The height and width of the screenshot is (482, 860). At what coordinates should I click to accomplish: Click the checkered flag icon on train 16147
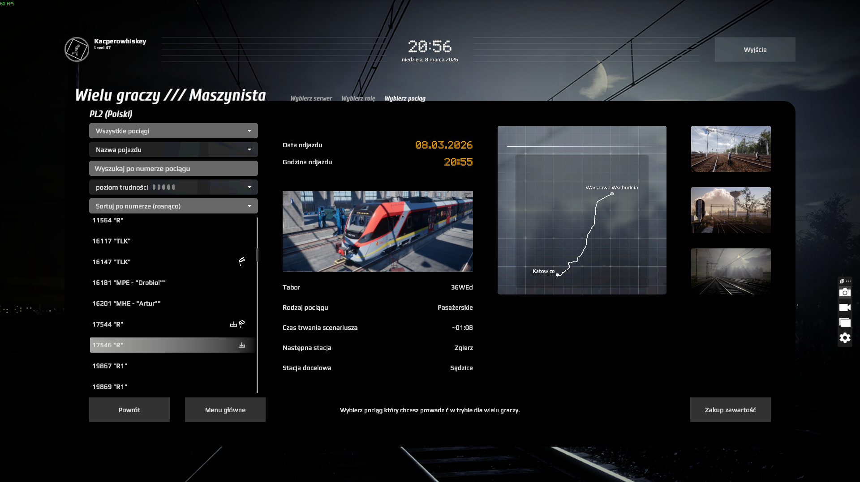pyautogui.click(x=241, y=261)
